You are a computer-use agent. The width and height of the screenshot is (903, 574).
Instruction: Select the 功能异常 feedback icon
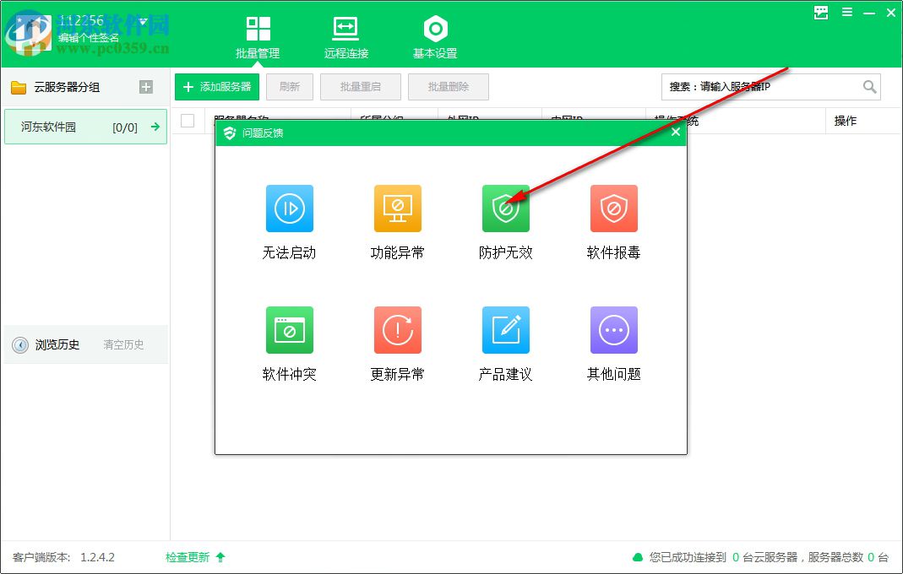[x=397, y=208]
